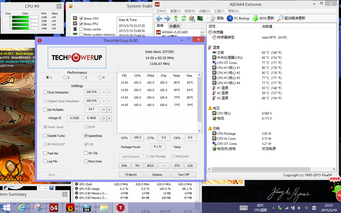This screenshot has height=213, width=341.
Task: Switch to AIDA64 via taskbar icon
Action: click(54, 208)
